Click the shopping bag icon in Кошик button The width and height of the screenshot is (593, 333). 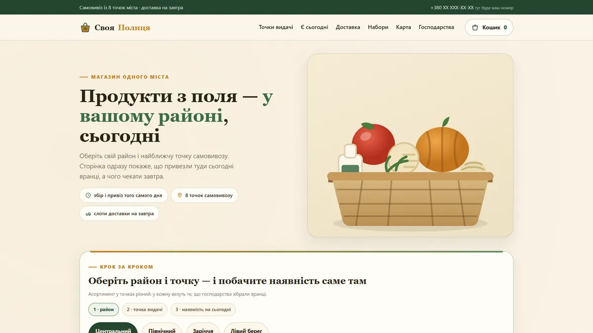[x=475, y=28]
